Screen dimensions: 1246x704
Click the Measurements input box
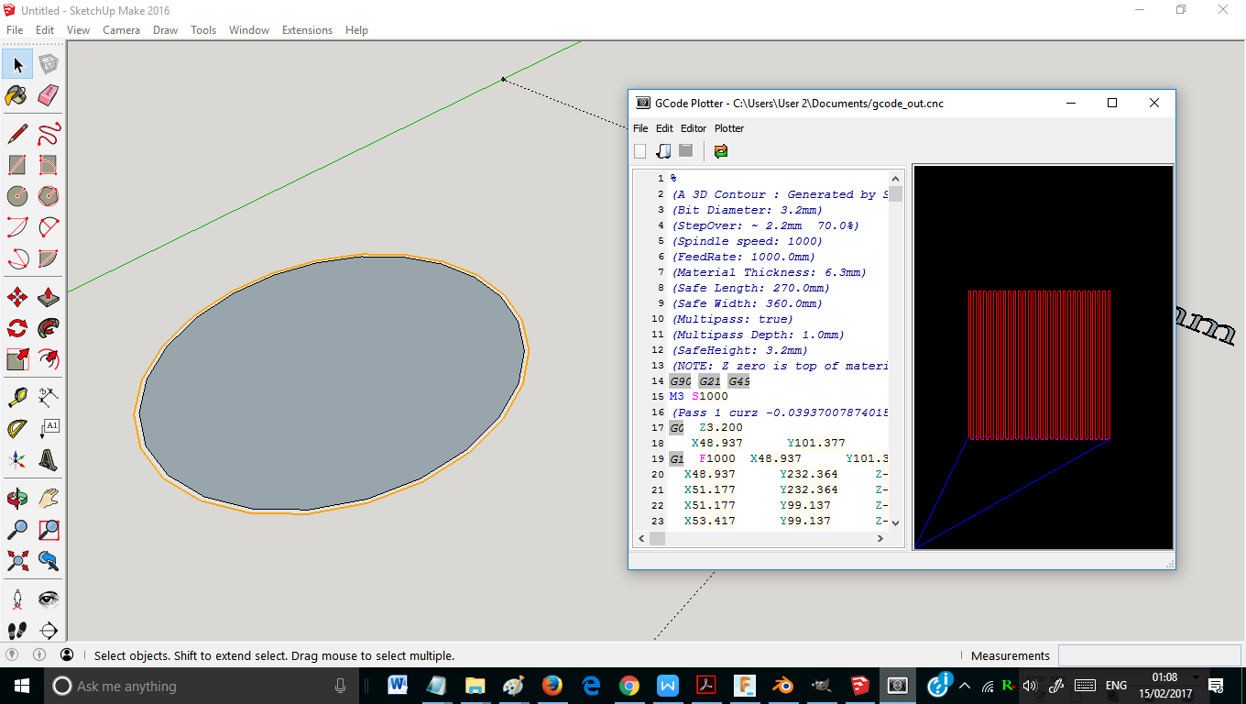(x=1150, y=655)
